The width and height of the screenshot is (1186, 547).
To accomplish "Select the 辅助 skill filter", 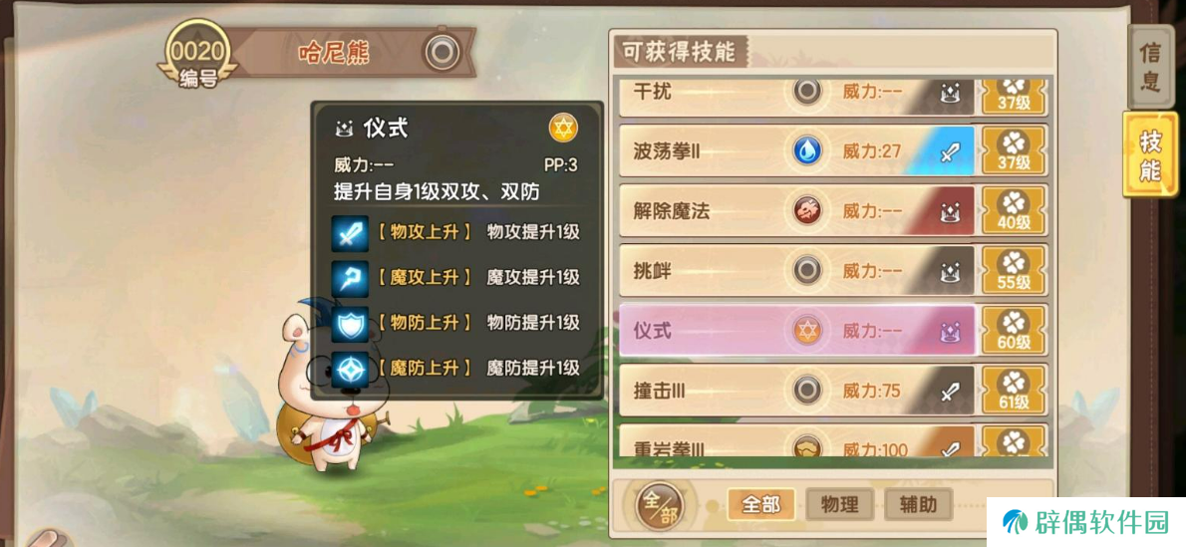I will point(918,504).
